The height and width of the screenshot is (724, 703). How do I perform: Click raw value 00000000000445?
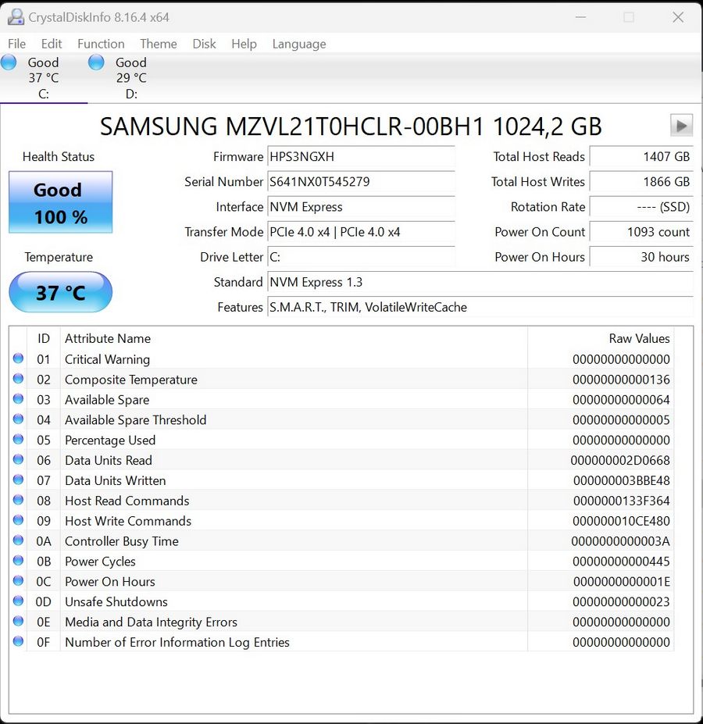[621, 562]
